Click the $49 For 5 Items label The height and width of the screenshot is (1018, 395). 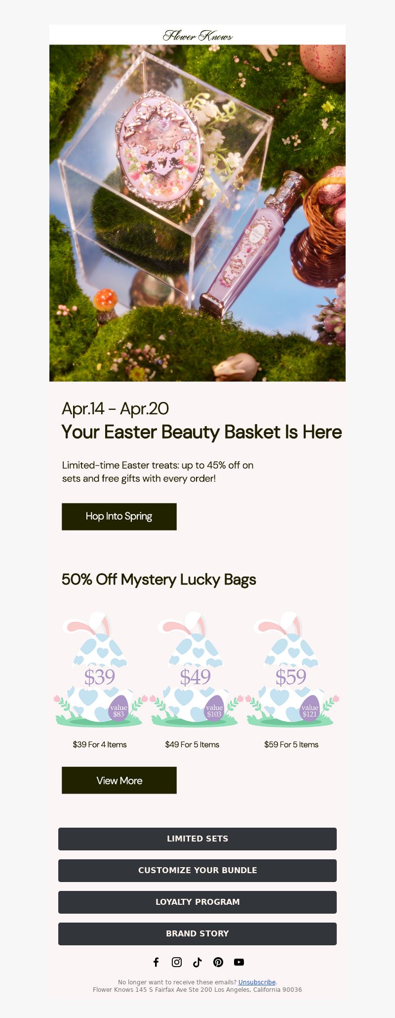(192, 745)
